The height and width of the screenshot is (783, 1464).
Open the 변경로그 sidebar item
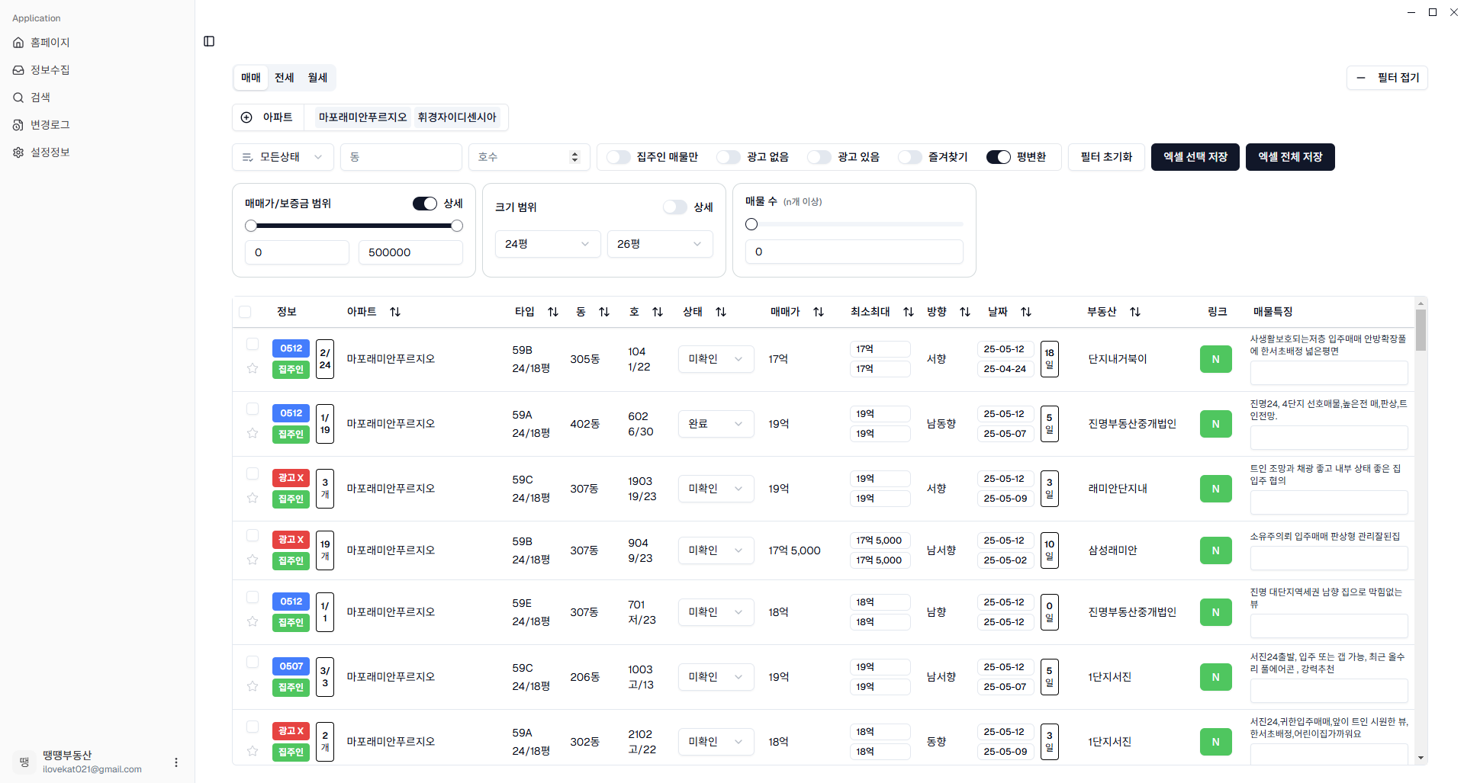point(97,125)
